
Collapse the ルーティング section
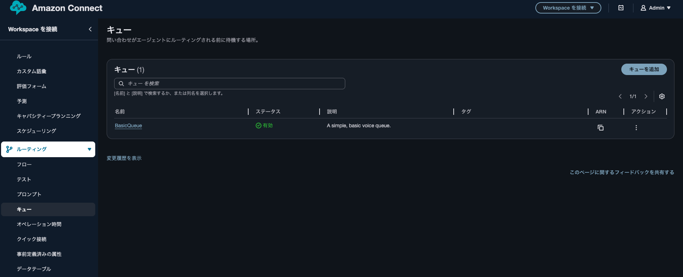pos(90,149)
